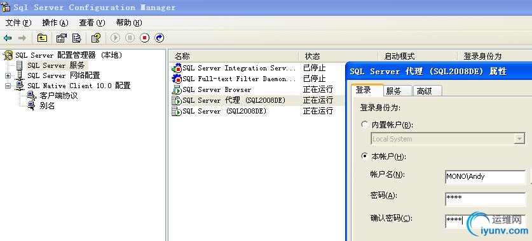
Task: Click the Forward arrow toolbar icon
Action: 22,38
